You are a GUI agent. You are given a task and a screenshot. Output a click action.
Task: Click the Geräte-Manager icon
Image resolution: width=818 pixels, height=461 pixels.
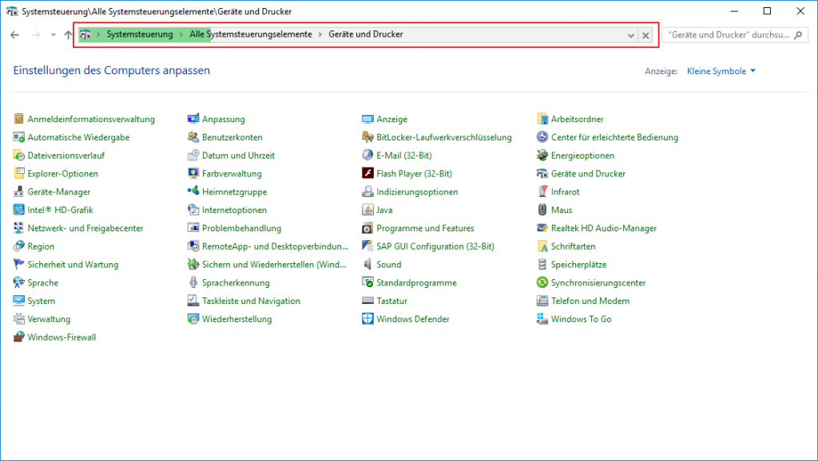click(x=19, y=191)
